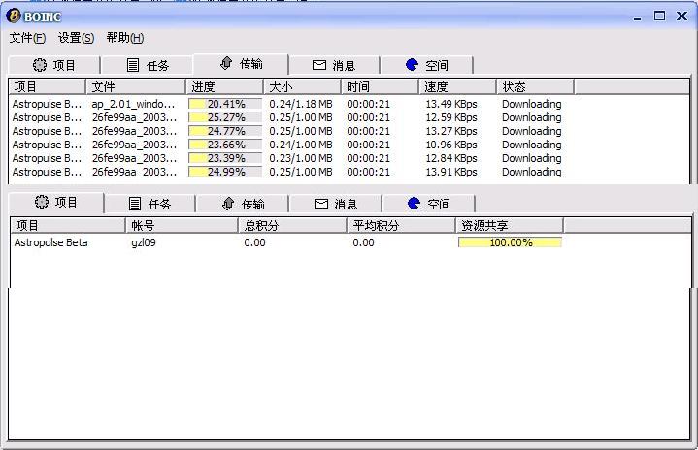This screenshot has width=698, height=450.
Task: Click the BOINC logo icon in the title bar
Action: tap(14, 16)
